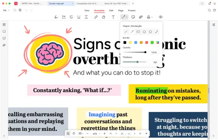
Task: Pick the yellow border color
Action: tap(130, 42)
